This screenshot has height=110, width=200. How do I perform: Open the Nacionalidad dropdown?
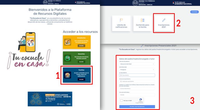(x=137, y=69)
